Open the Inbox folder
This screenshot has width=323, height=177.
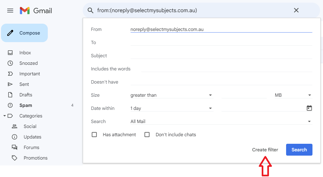(25, 53)
